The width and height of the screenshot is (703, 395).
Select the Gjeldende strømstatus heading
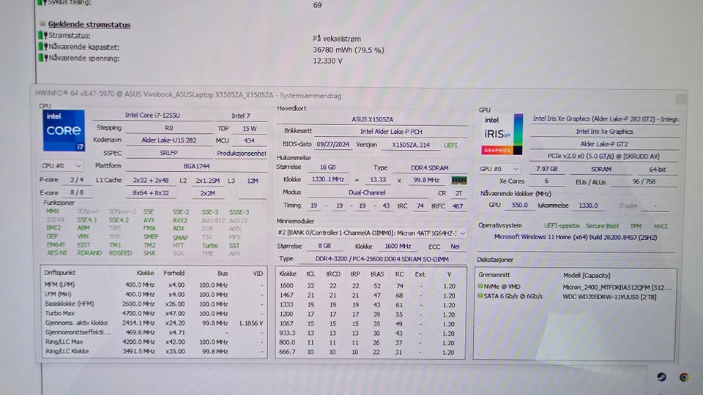pos(89,24)
